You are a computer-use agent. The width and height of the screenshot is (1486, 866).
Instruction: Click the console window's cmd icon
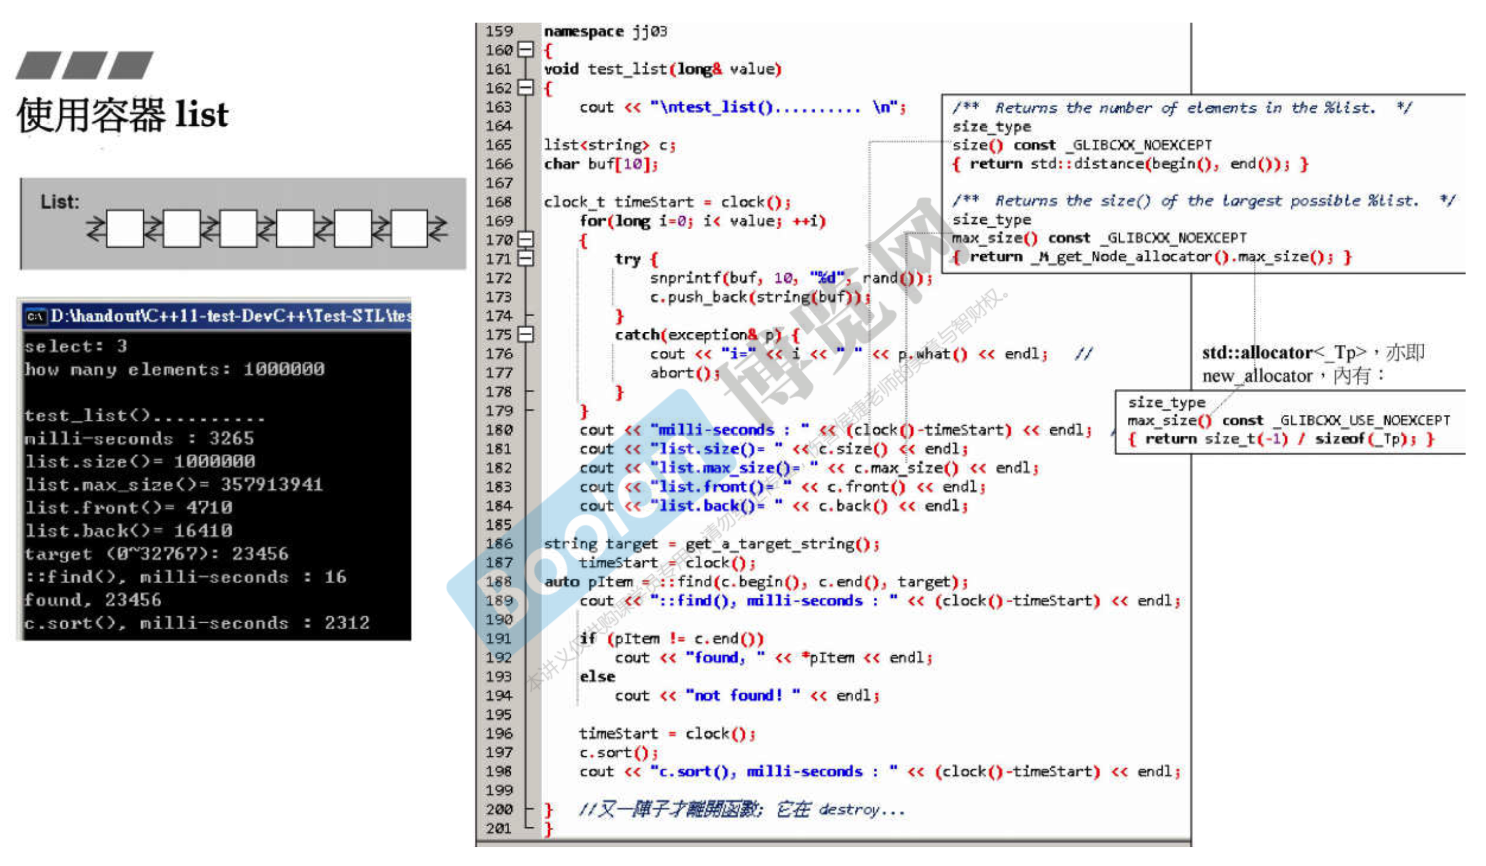pyautogui.click(x=35, y=317)
